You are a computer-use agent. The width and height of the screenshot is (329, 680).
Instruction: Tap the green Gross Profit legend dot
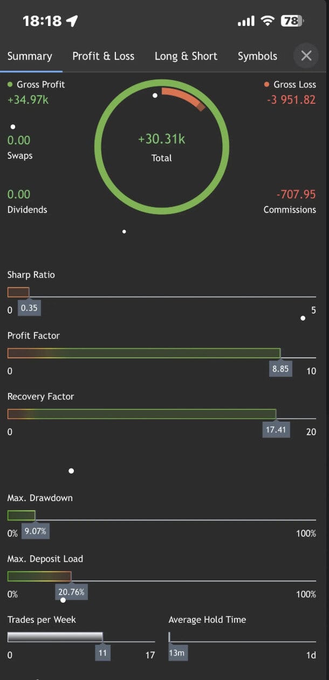10,84
